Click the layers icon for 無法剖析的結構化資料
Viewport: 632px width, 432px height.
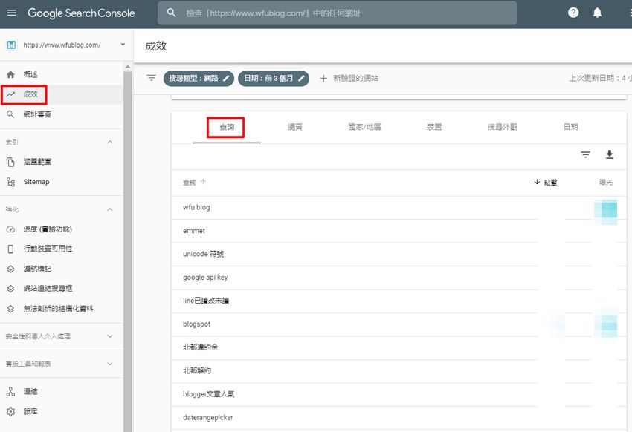pos(11,309)
